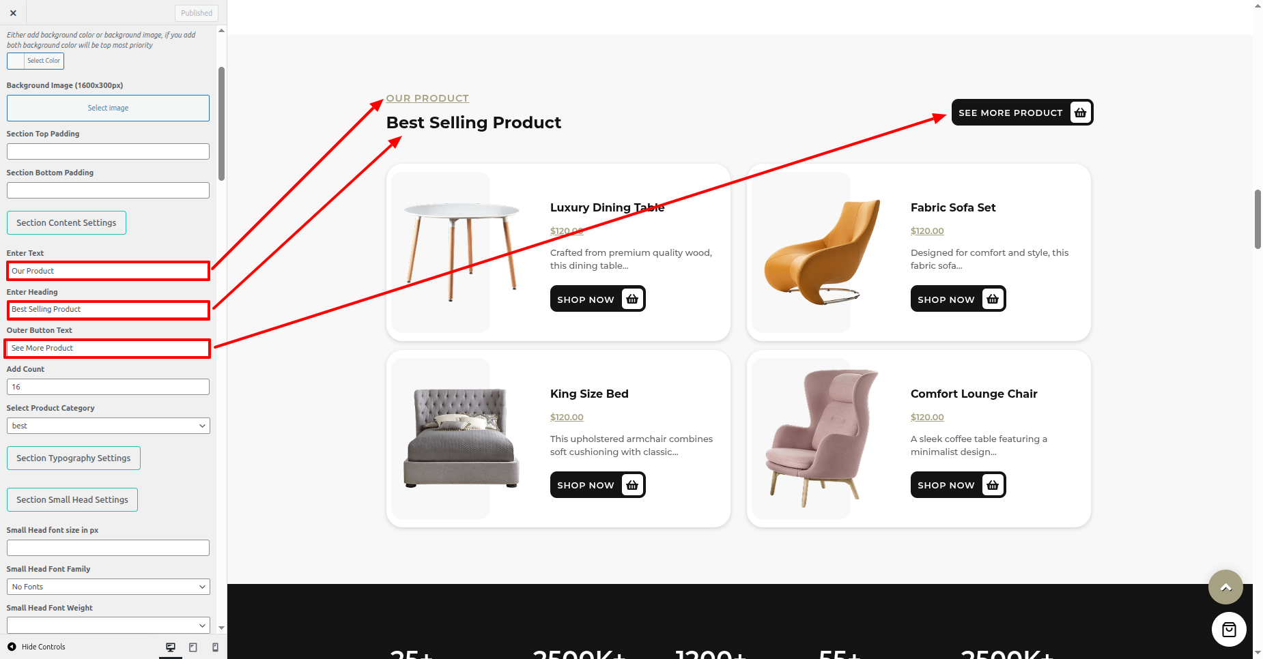Open the floating shopping bag cart icon
The height and width of the screenshot is (659, 1263).
pyautogui.click(x=1229, y=629)
